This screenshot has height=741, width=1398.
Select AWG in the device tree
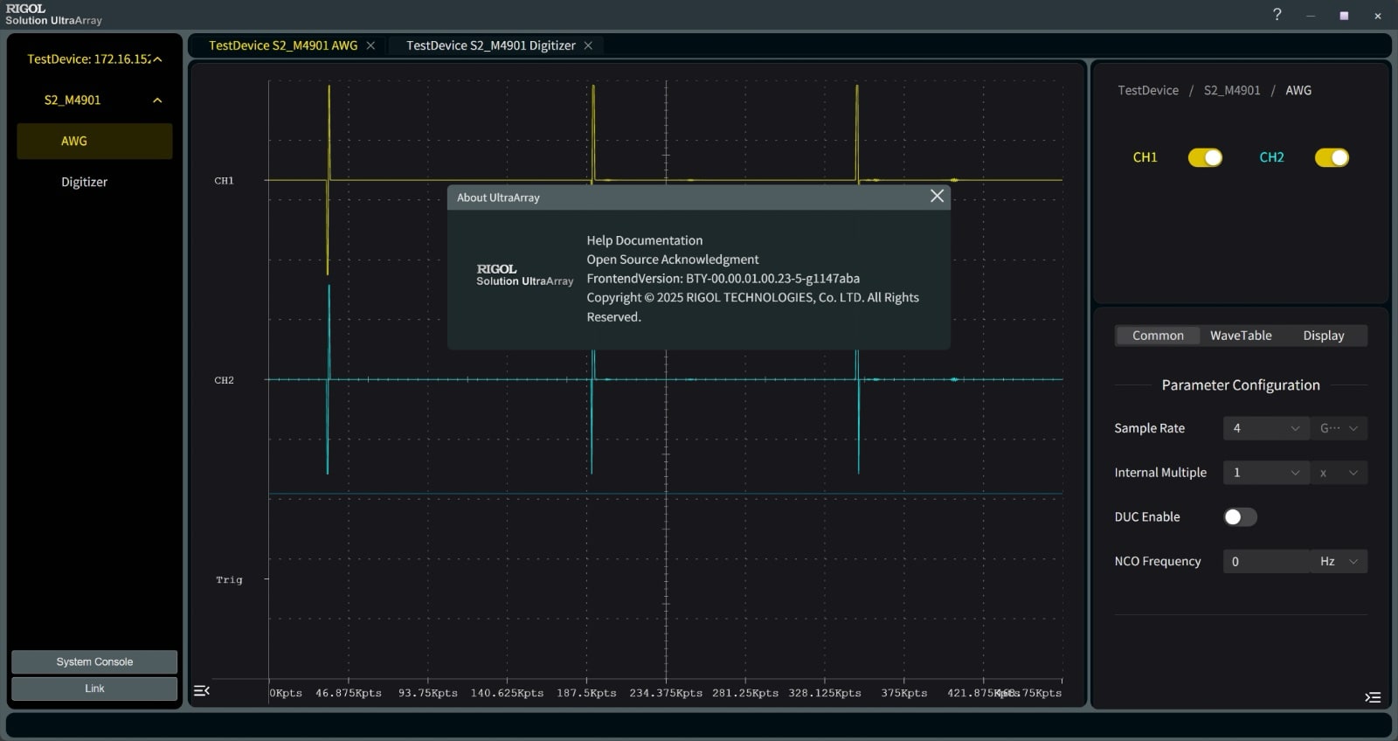(94, 141)
